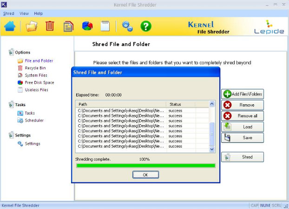Click the Useless Files notepad toolbar icon

click(105, 26)
